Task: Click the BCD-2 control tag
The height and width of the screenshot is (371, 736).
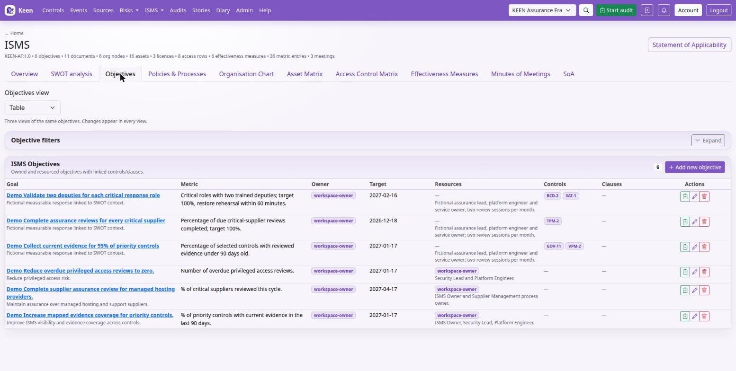Action: click(552, 195)
